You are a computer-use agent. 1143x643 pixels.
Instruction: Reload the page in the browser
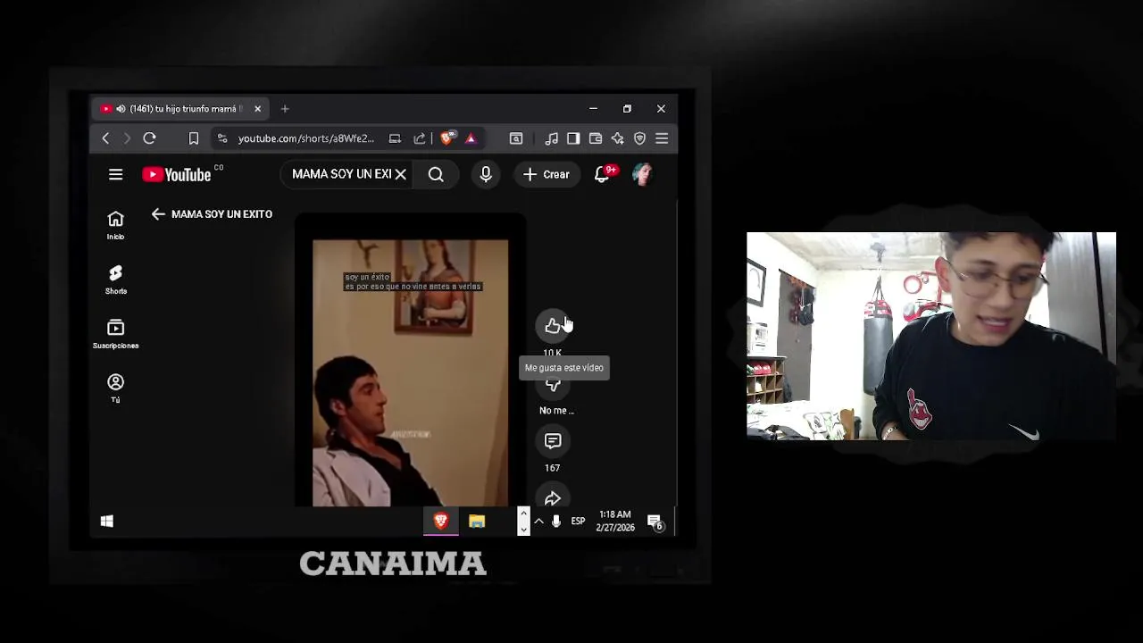click(x=149, y=138)
